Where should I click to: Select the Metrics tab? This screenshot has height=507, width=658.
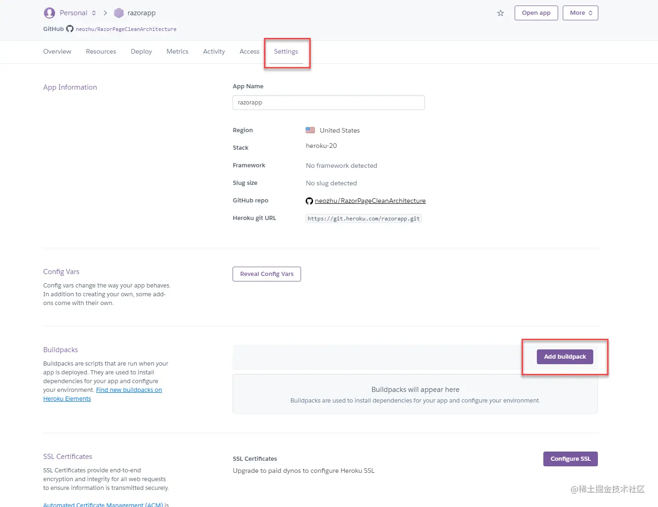coord(178,51)
